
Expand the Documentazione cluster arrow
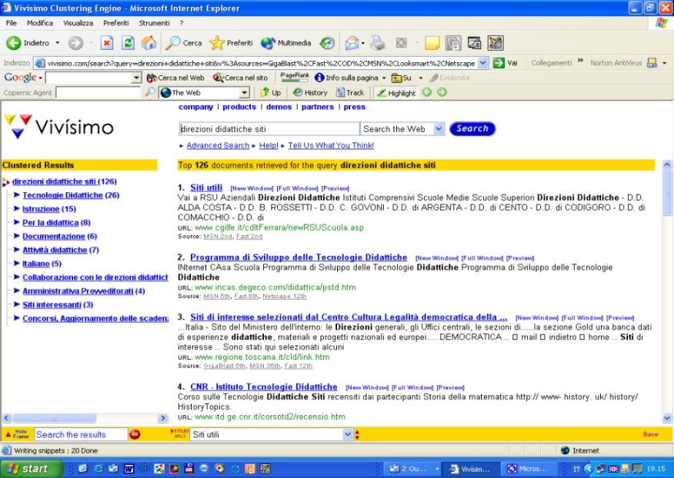(17, 236)
